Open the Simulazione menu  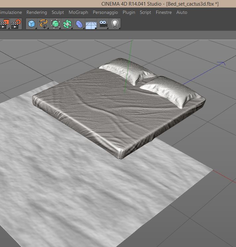click(x=11, y=13)
